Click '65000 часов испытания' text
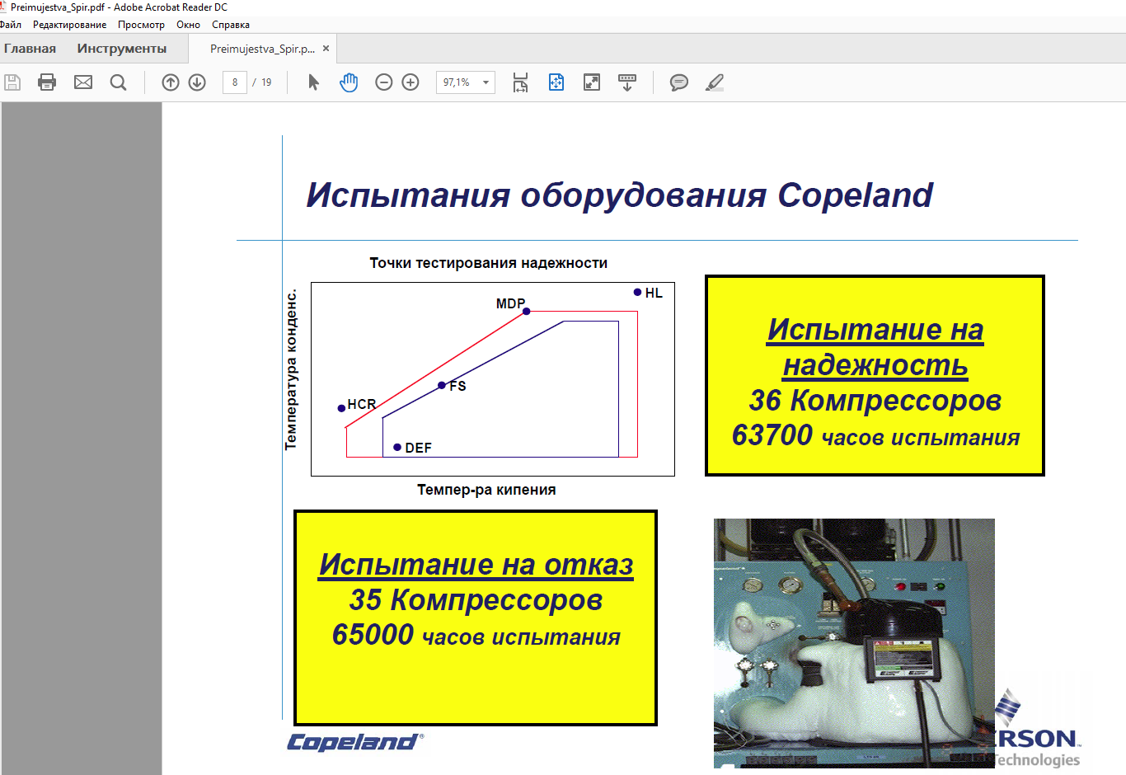Image resolution: width=1126 pixels, height=775 pixels. [476, 636]
